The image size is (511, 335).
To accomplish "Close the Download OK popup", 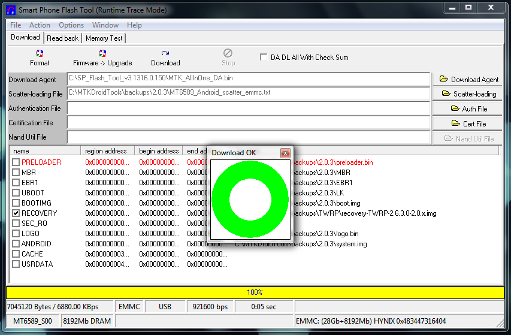I will [285, 153].
